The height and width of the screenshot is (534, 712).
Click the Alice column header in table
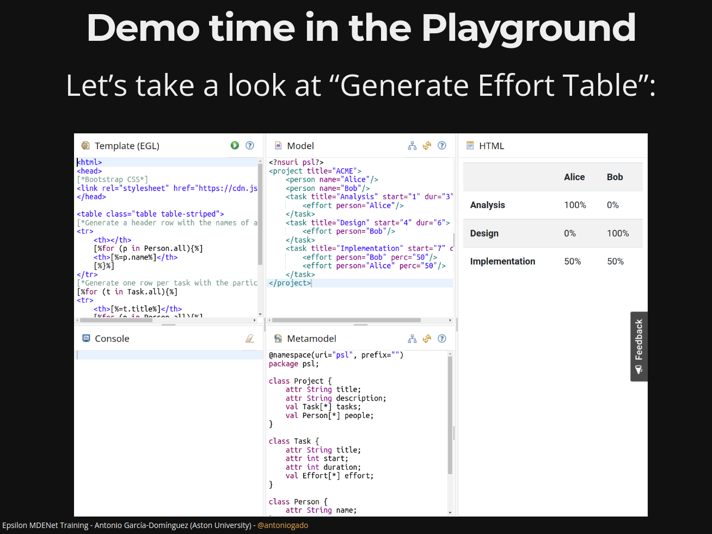click(574, 177)
